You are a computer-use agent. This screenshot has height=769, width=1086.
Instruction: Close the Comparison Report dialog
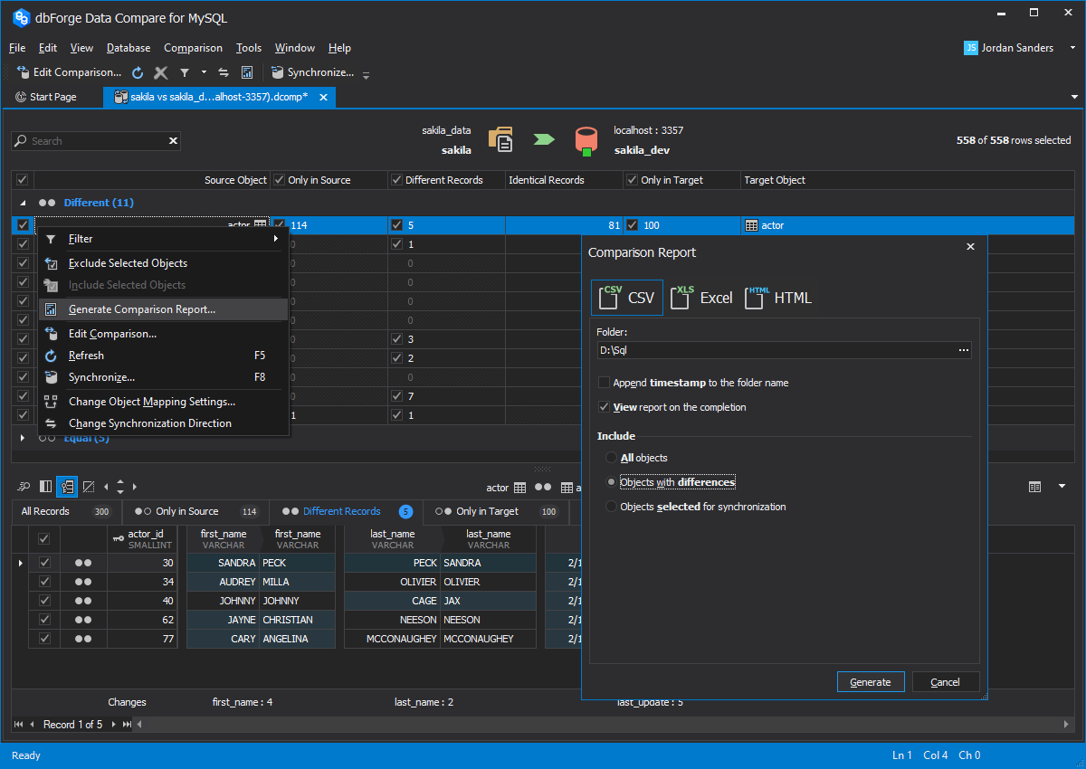click(x=970, y=246)
